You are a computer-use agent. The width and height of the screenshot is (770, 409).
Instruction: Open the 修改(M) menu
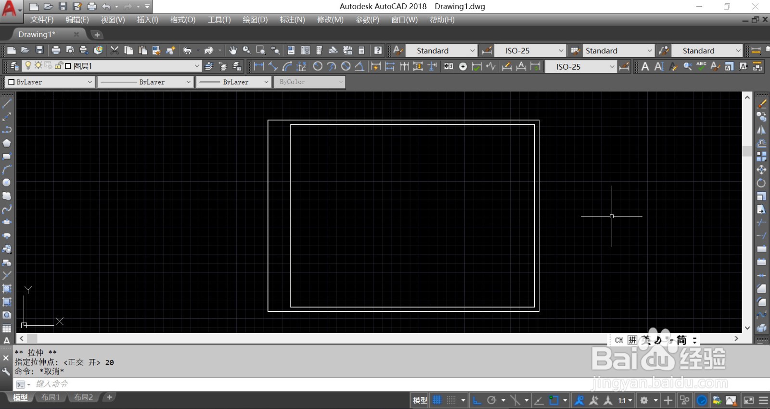[330, 20]
